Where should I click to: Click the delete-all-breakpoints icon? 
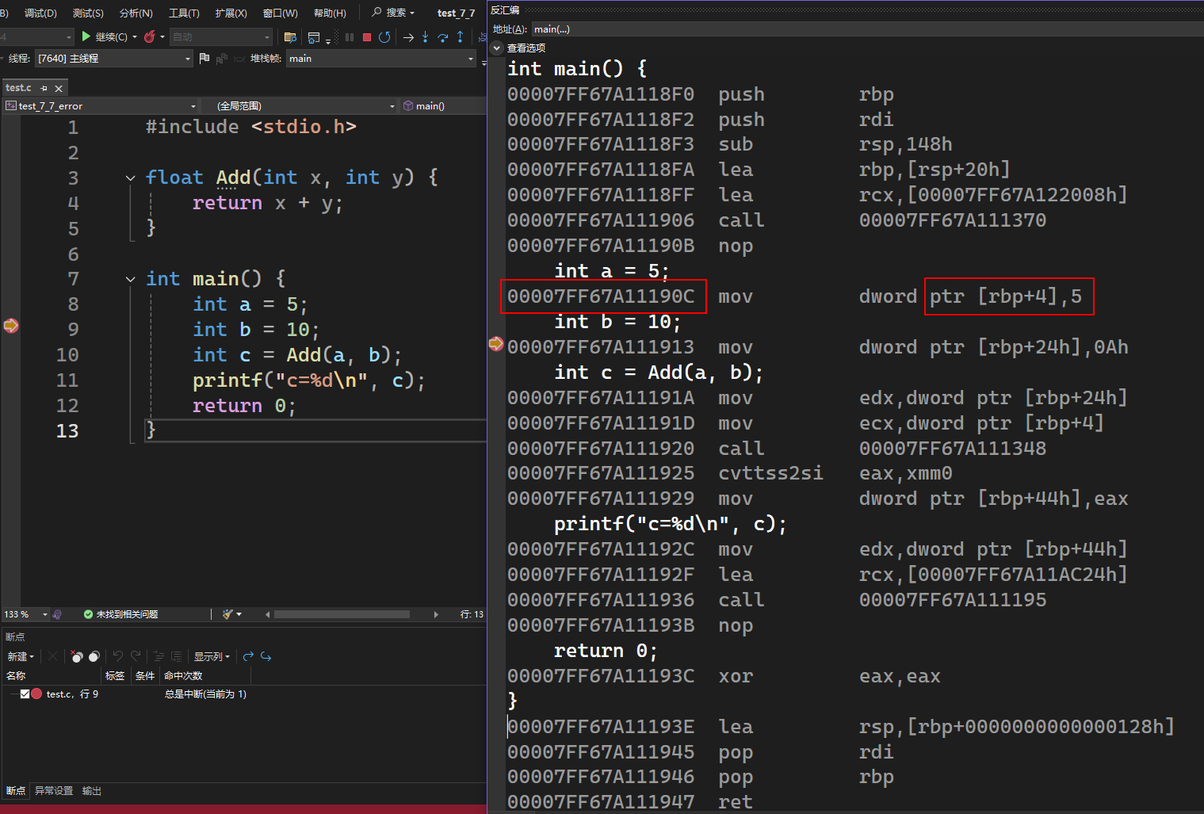(77, 656)
